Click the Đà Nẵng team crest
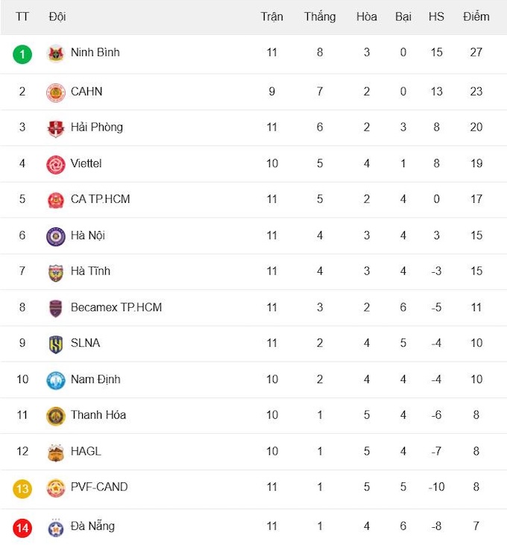The image size is (507, 545). (x=56, y=527)
